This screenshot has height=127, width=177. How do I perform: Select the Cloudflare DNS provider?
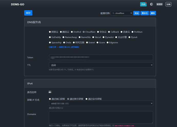click(84, 32)
